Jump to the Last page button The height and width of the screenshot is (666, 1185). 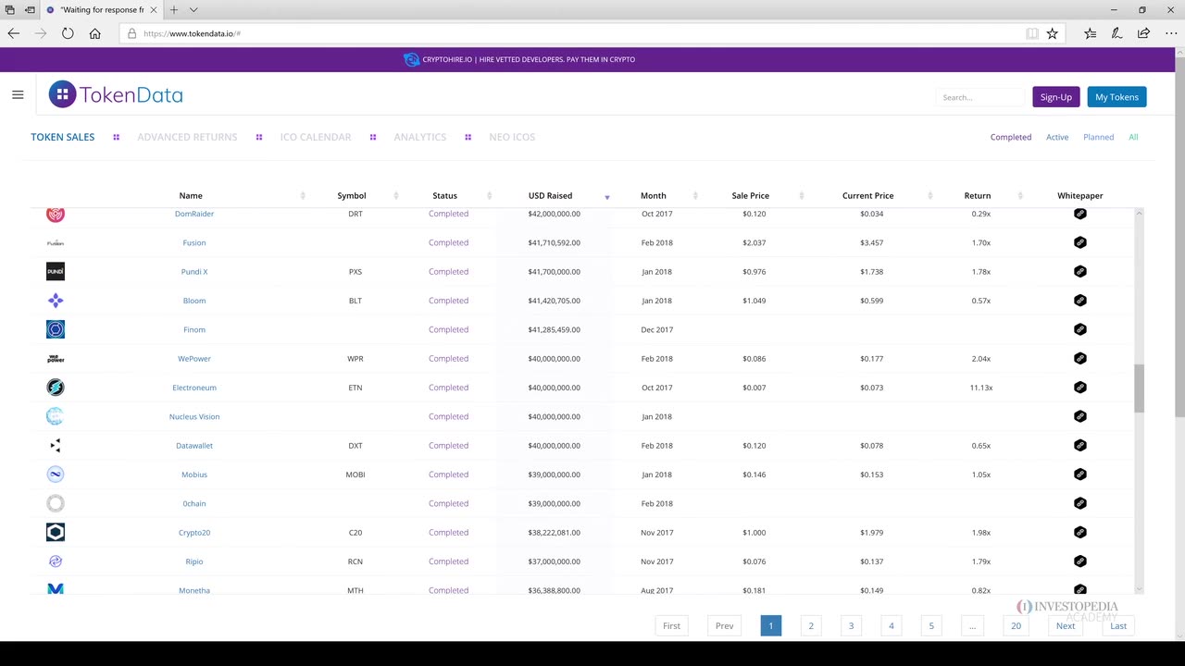coord(1118,626)
